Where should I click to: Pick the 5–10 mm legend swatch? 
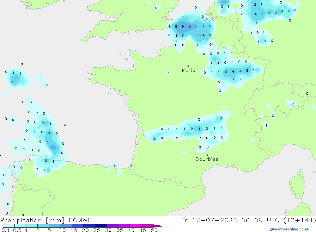pos(54,226)
